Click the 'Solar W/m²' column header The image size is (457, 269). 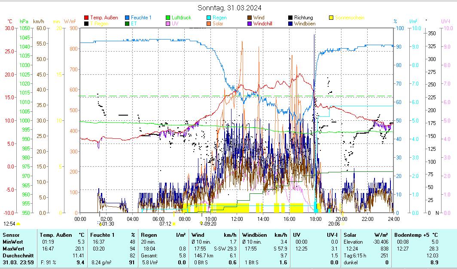[x=366, y=235]
